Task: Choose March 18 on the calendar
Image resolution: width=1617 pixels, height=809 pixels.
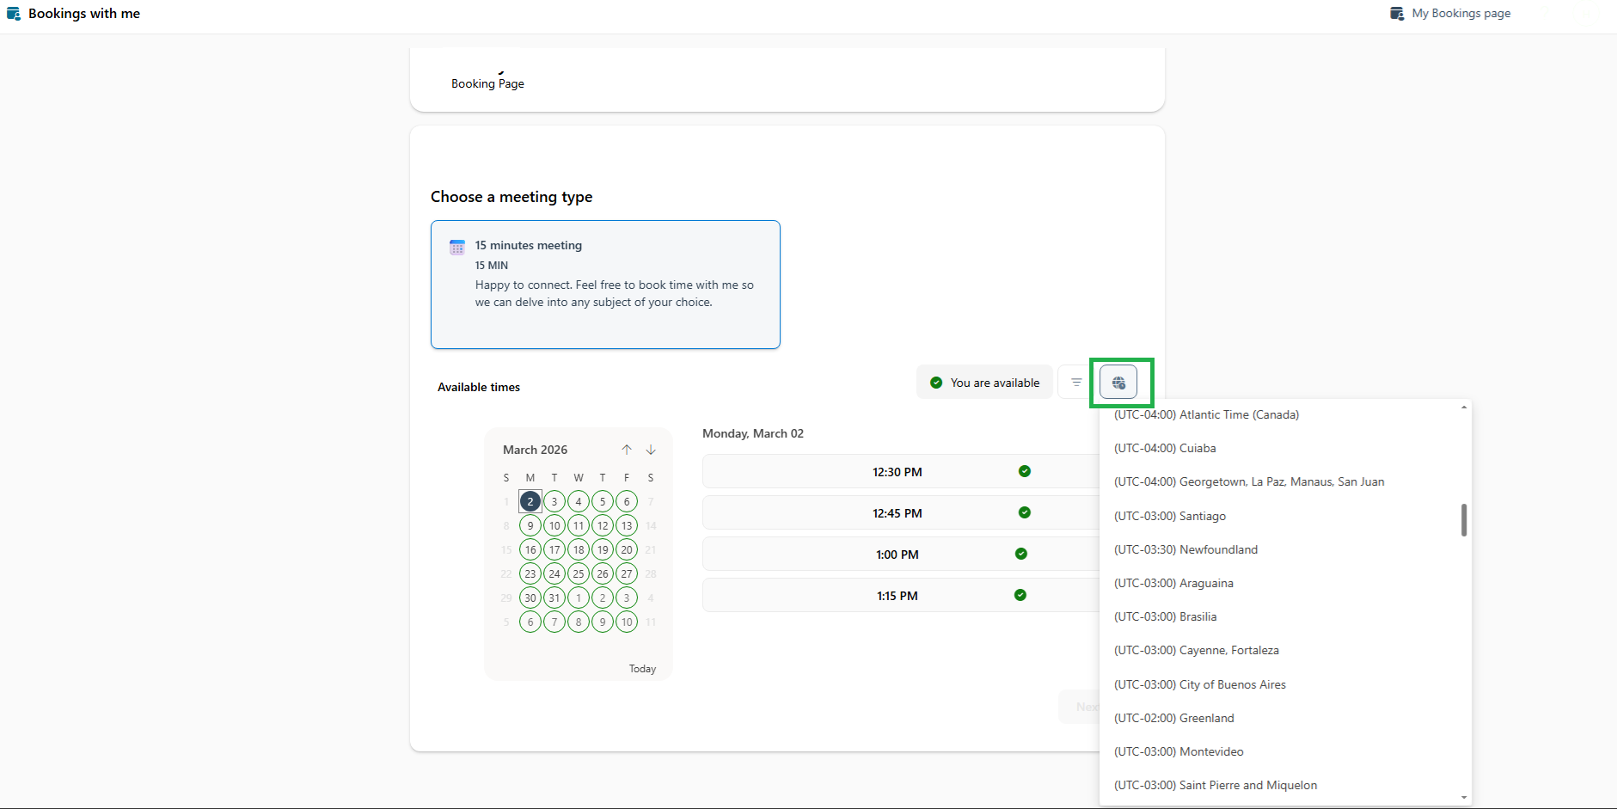Action: pyautogui.click(x=579, y=549)
